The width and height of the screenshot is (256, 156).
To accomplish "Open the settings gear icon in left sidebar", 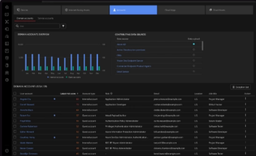I will coord(7,80).
